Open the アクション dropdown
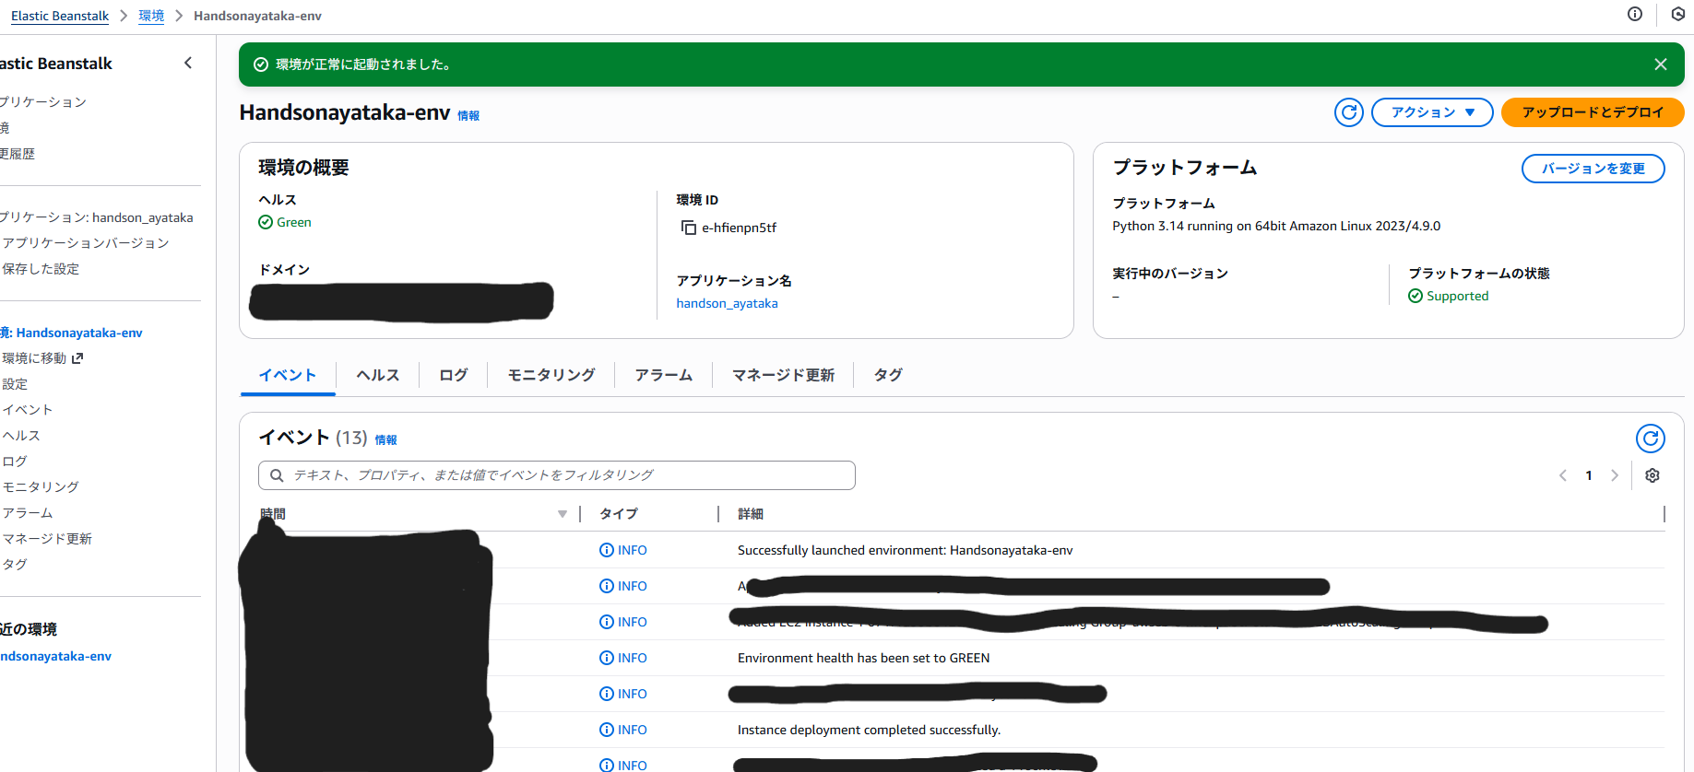 (x=1432, y=112)
